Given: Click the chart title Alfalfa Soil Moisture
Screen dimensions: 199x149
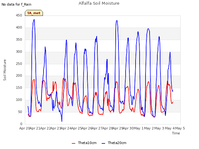Looking at the screenshot, I should tap(99, 3).
